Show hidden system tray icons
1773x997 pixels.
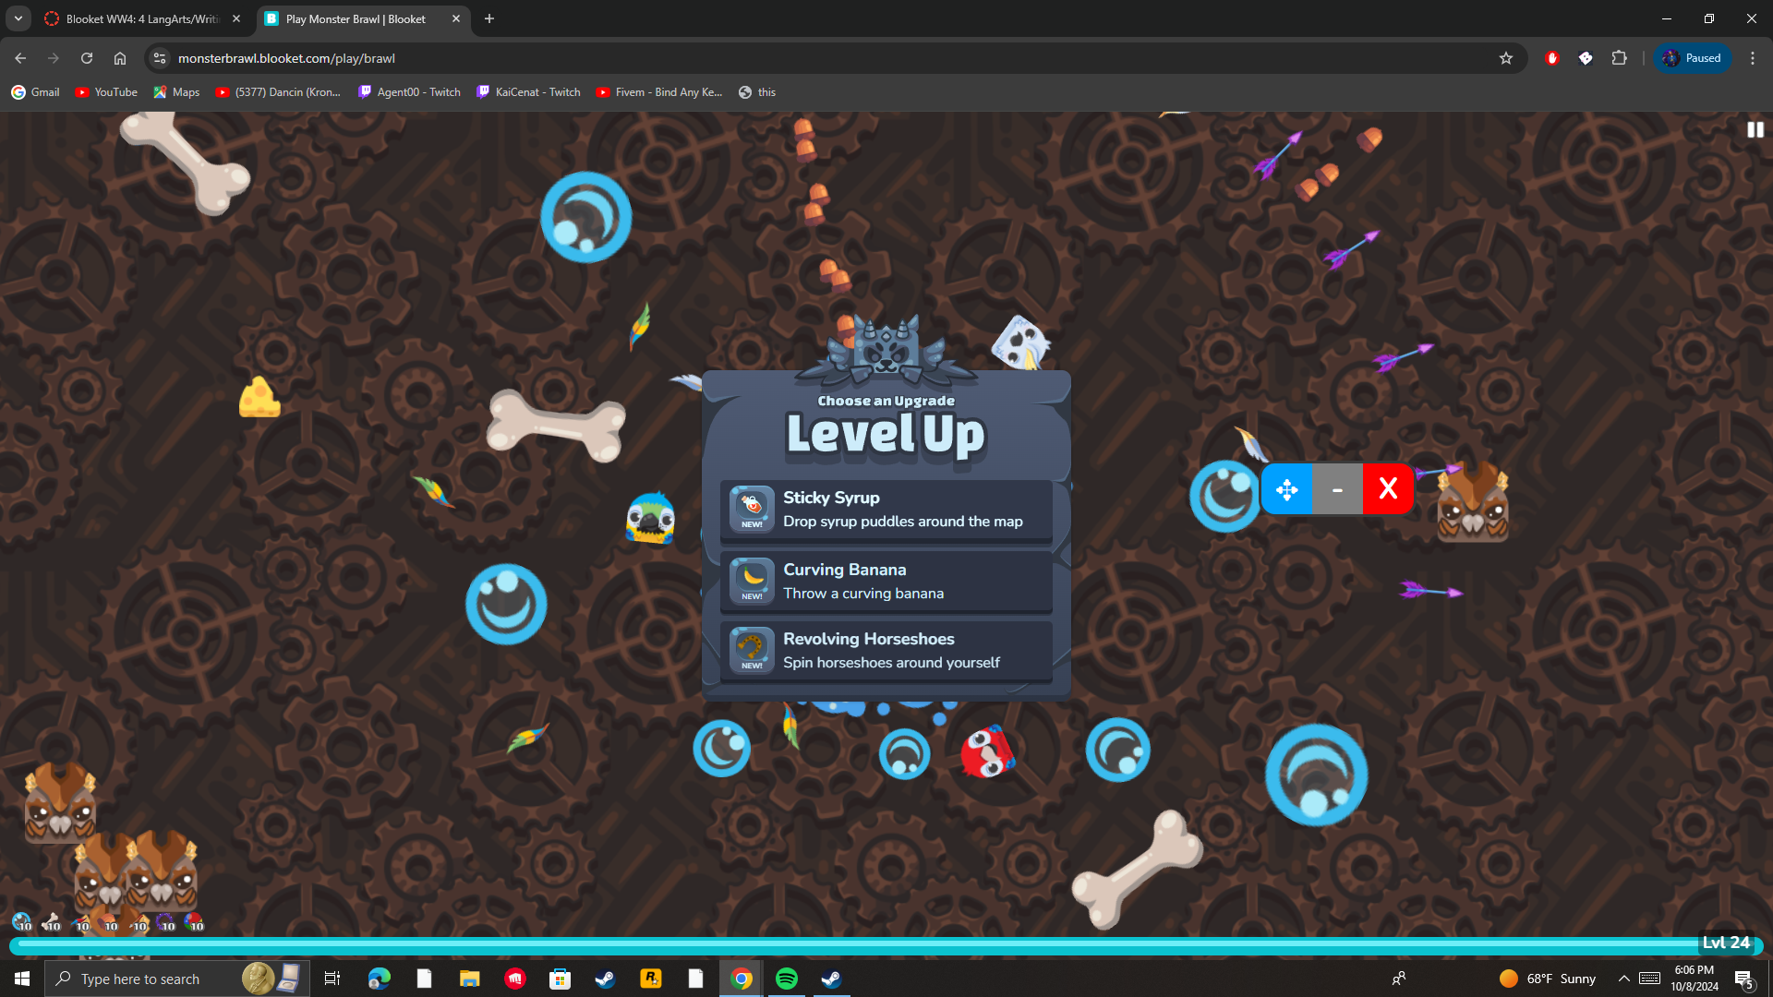point(1623,979)
